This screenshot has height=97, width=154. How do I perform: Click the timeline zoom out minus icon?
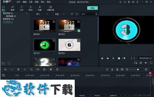[127, 70]
